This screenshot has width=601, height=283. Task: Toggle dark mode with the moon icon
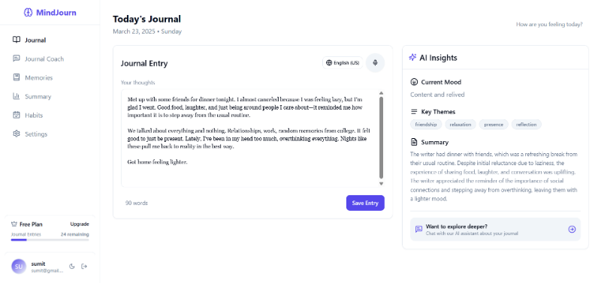[x=71, y=266]
